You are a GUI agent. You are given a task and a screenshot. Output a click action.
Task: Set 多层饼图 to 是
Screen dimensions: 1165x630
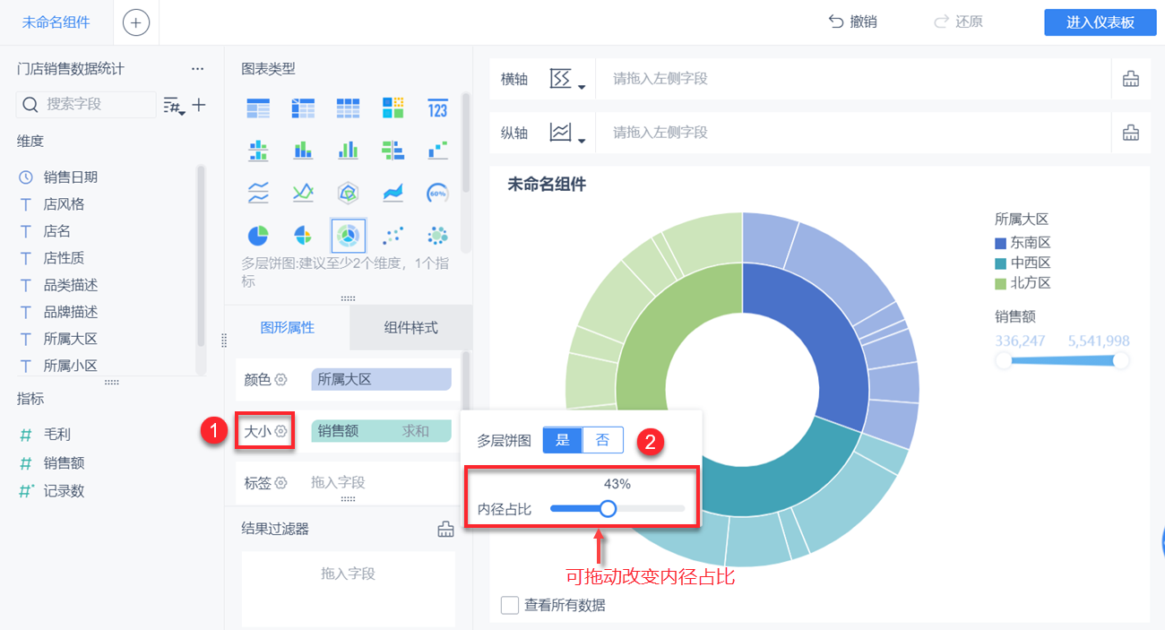click(x=563, y=440)
